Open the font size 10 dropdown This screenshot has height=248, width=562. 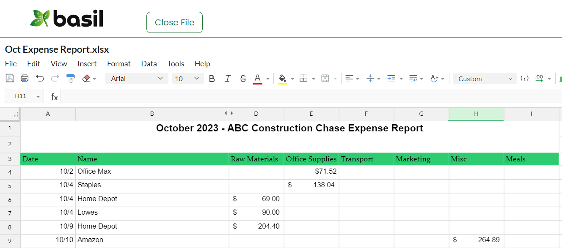coord(187,79)
